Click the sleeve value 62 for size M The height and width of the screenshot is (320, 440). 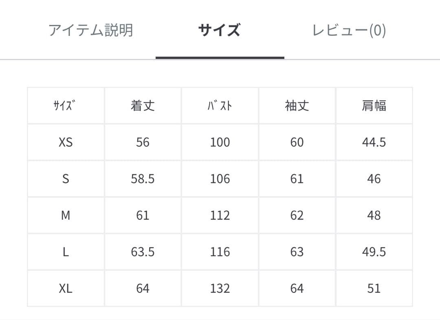coord(297,215)
